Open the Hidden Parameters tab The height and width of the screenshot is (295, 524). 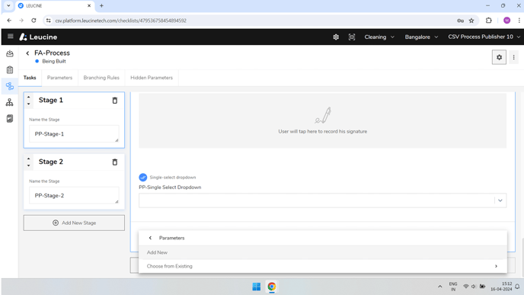tap(152, 78)
